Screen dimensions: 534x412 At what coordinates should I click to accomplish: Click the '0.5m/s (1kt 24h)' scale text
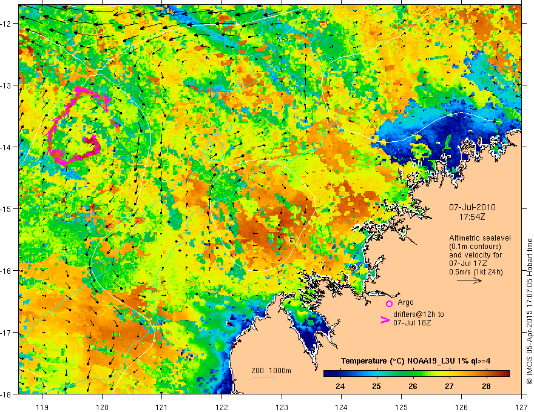point(476,272)
